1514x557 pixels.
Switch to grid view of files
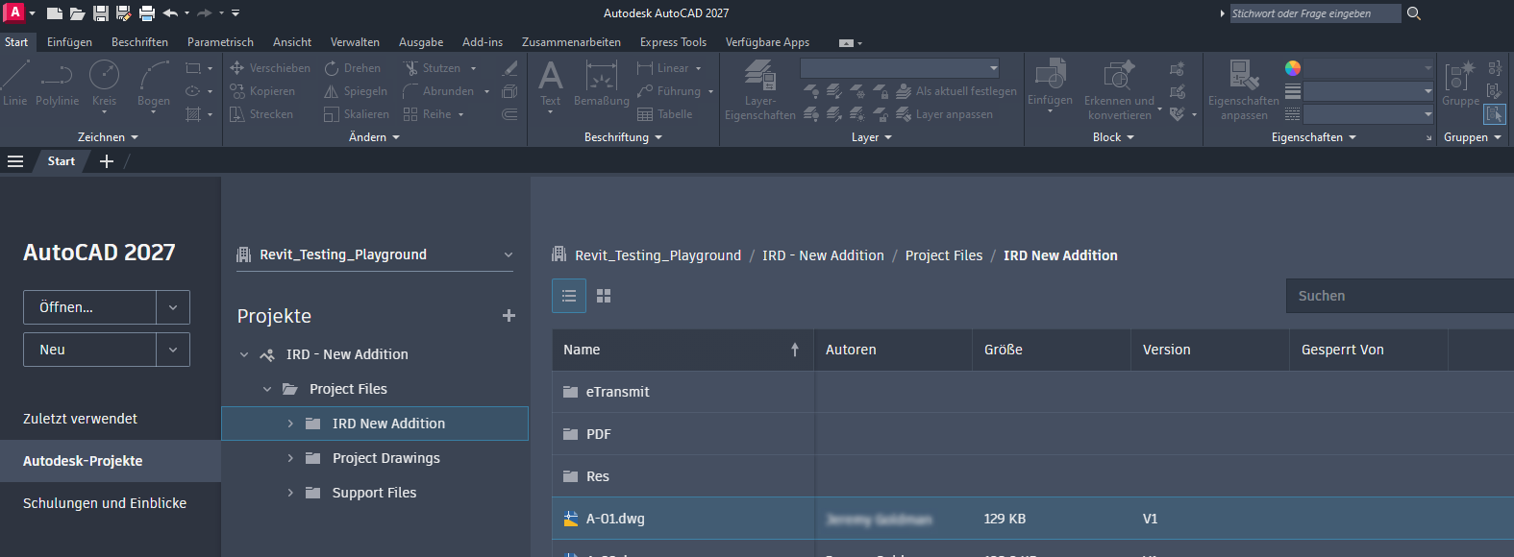coord(604,296)
